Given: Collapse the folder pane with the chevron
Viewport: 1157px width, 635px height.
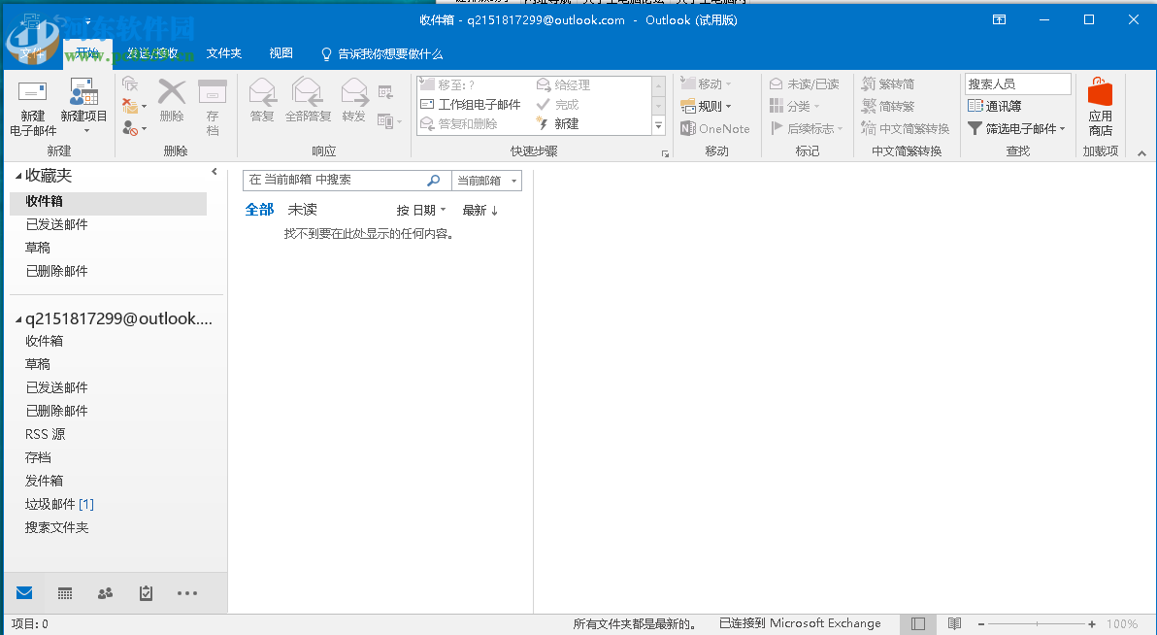Looking at the screenshot, I should [215, 171].
